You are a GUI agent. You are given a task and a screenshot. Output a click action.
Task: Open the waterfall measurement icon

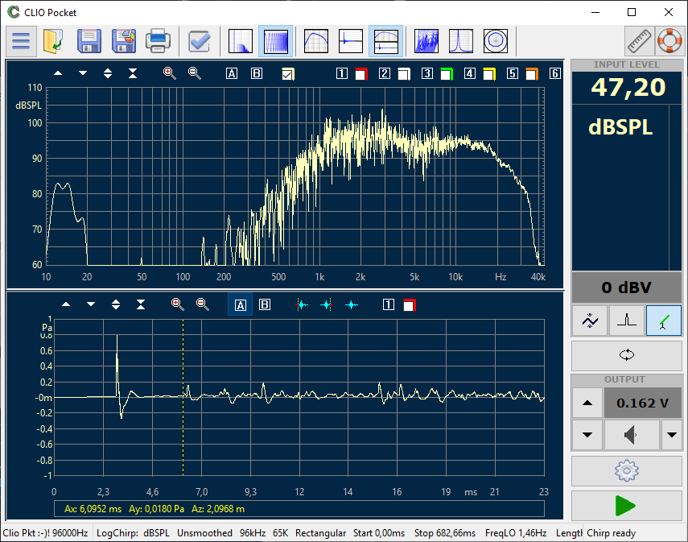click(426, 40)
